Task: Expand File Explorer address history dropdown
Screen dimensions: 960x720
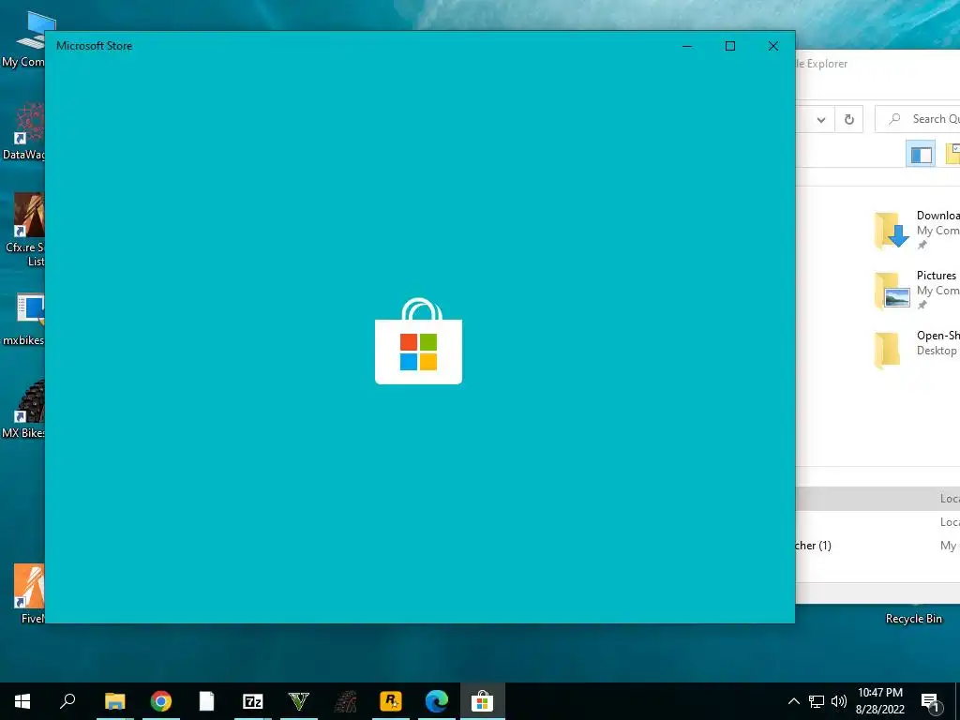Action: (821, 120)
